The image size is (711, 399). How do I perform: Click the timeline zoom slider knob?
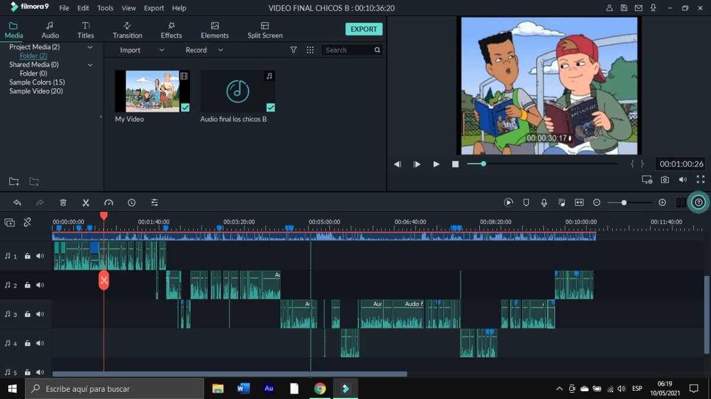tap(624, 202)
